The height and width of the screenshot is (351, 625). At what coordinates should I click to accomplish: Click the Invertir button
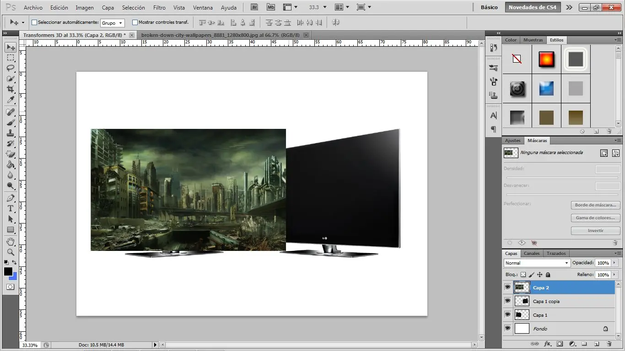coord(596,230)
